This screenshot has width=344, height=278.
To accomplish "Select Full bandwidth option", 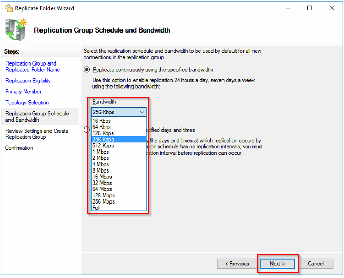I will (96, 208).
